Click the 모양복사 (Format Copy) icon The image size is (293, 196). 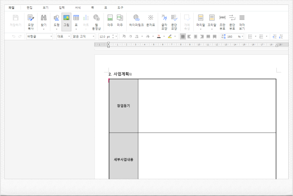[30, 21]
